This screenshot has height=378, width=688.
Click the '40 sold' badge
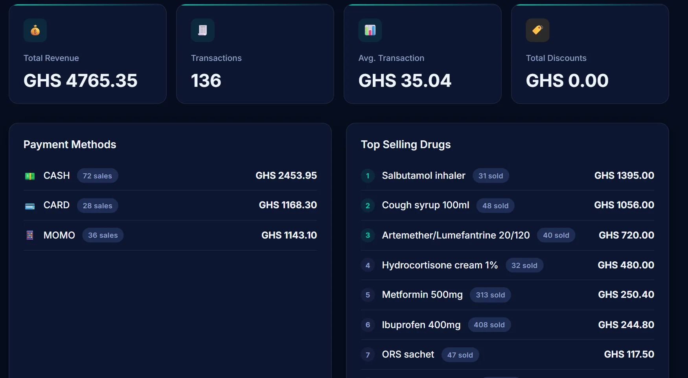tap(556, 235)
